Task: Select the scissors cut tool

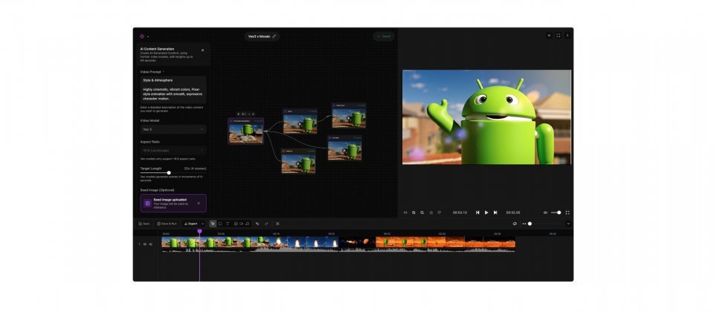Action: pyautogui.click(x=277, y=224)
